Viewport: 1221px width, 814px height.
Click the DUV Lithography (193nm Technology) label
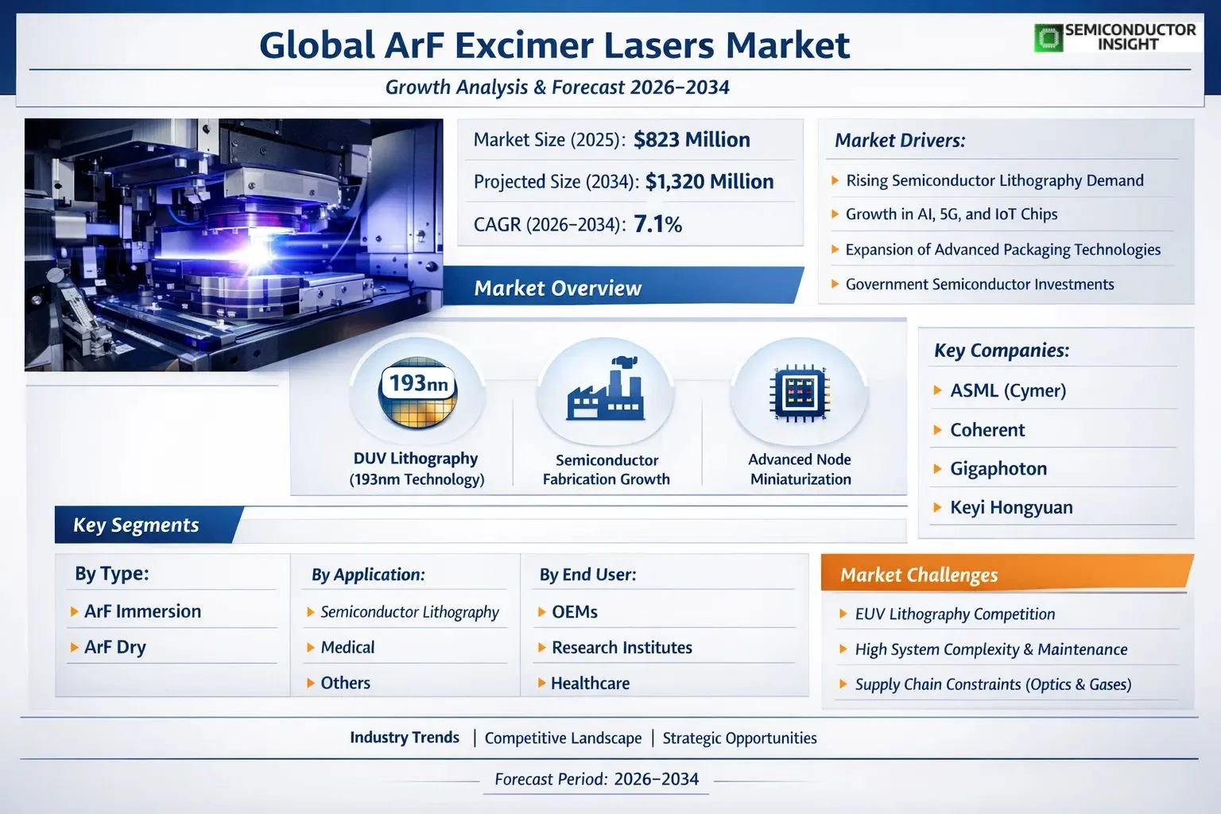[417, 469]
